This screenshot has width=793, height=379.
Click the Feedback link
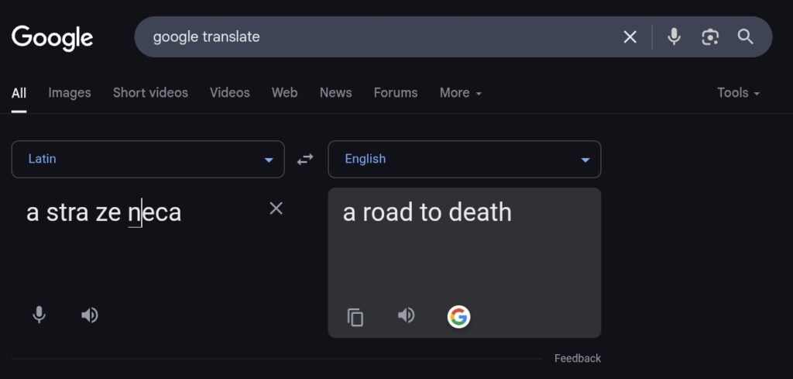[578, 358]
